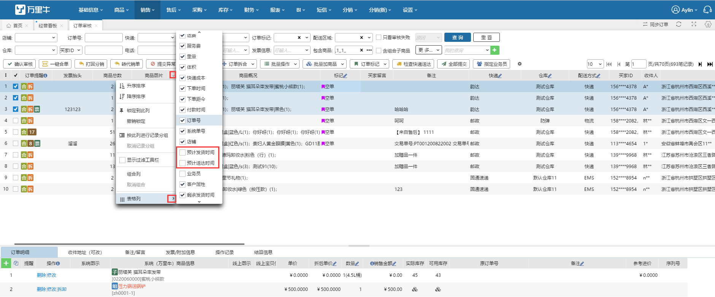Open the 店铺 dropdown

(x=36, y=38)
